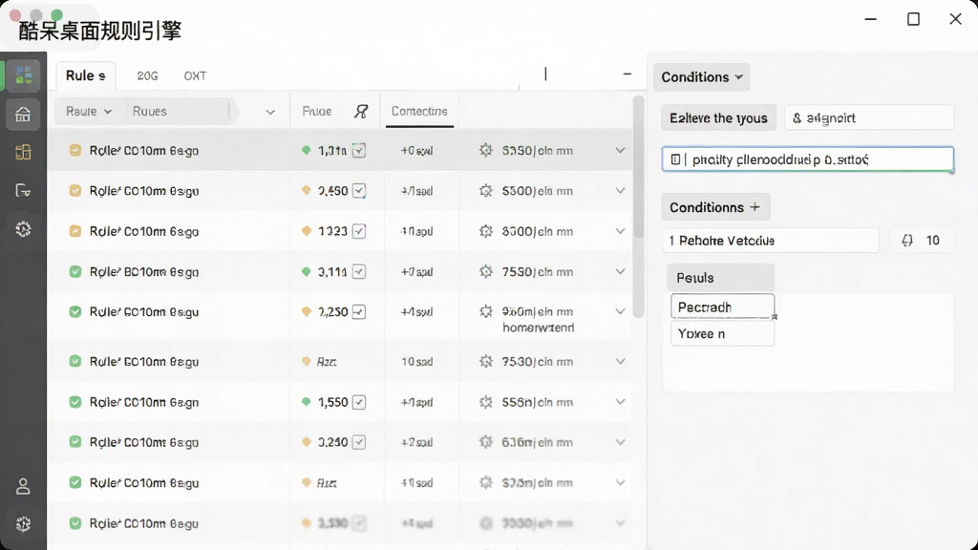Screen dimensions: 978x550
Task: Click the bell icon next to the 10 value
Action: point(907,241)
